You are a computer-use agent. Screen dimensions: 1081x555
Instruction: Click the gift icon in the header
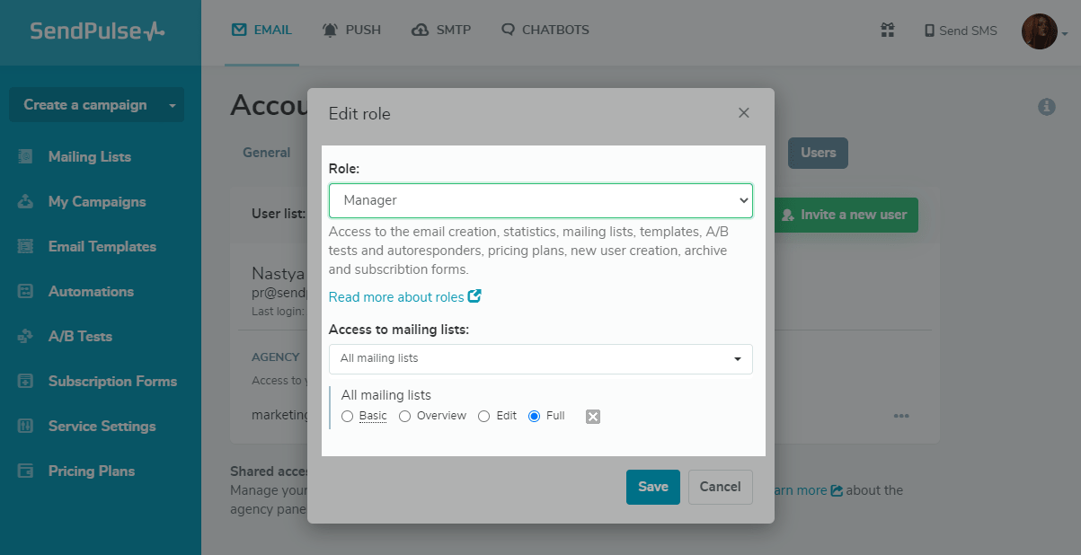[887, 31]
